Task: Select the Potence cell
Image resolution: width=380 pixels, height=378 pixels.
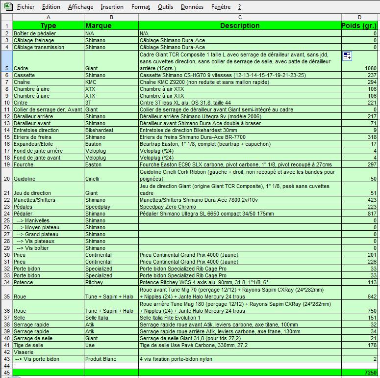Action: click(x=48, y=282)
